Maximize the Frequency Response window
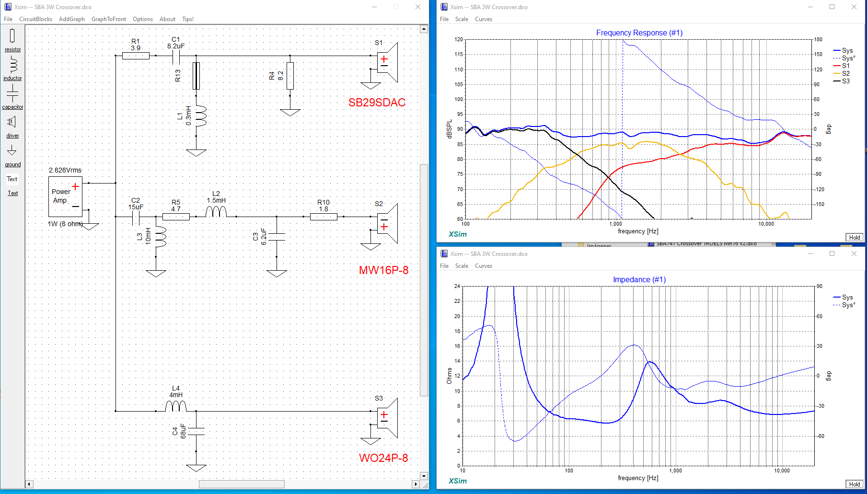This screenshot has width=867, height=494. coord(832,7)
